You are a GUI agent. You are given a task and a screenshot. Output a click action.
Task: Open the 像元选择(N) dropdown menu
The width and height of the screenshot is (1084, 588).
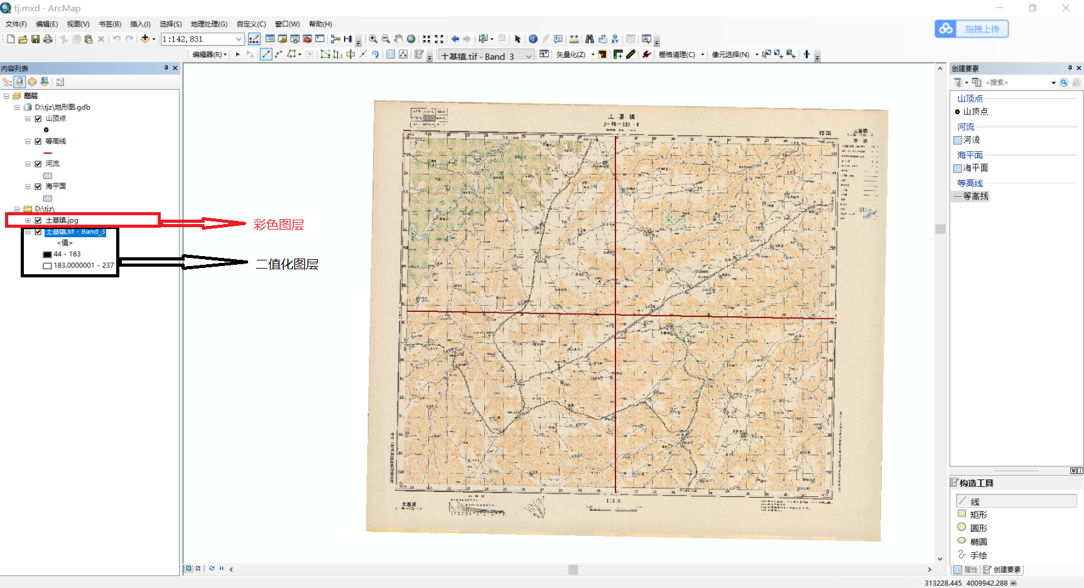point(735,55)
